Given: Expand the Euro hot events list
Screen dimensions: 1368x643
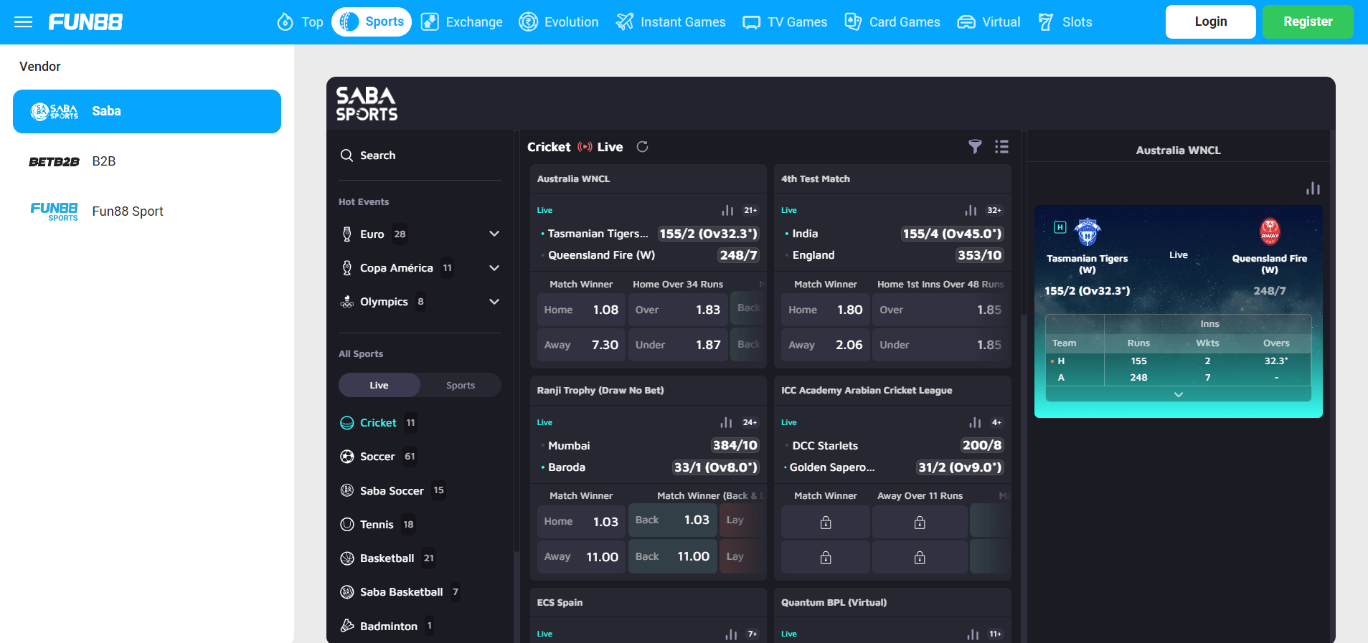Looking at the screenshot, I should coord(494,234).
